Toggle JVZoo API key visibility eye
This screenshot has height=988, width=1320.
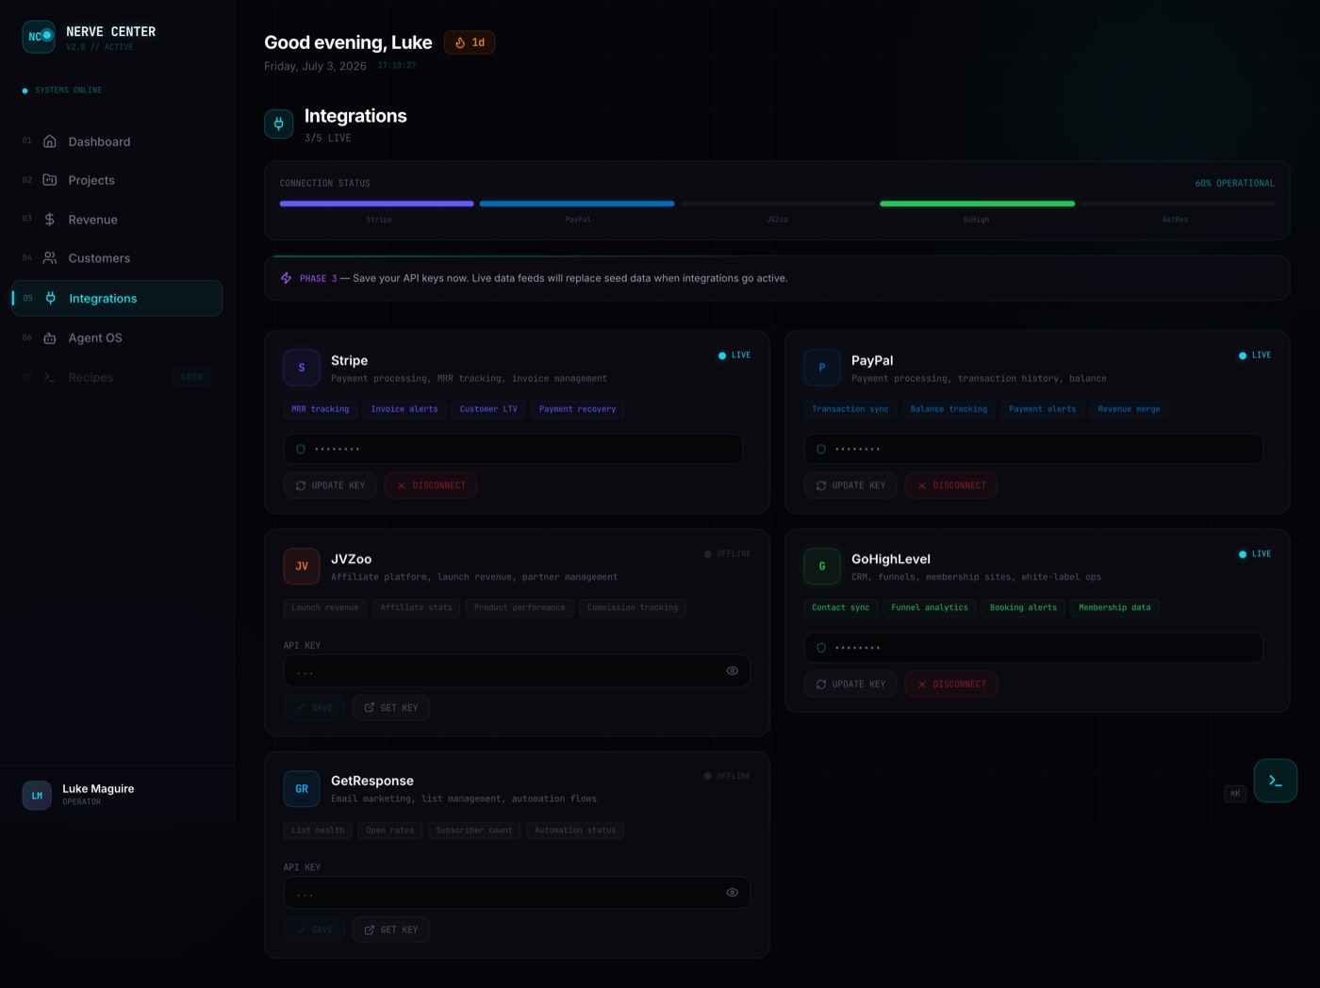pyautogui.click(x=733, y=671)
